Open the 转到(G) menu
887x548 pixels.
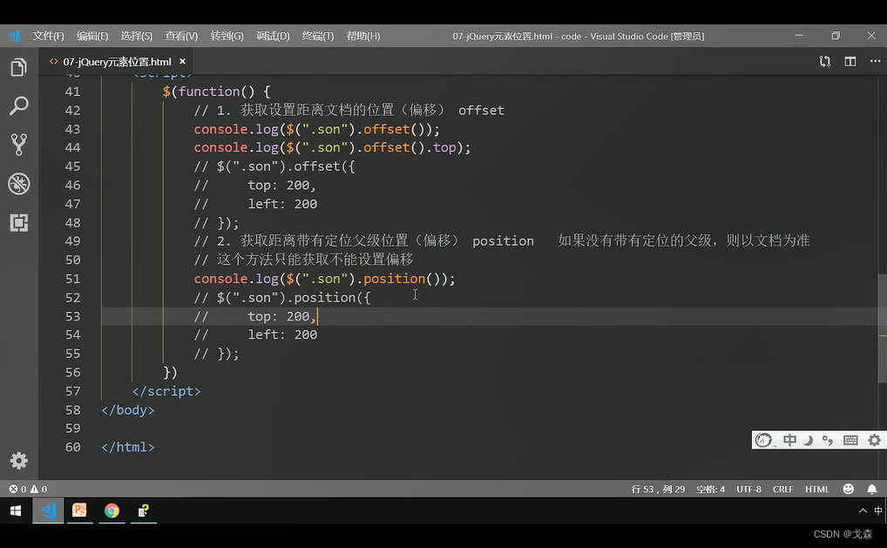coord(227,37)
